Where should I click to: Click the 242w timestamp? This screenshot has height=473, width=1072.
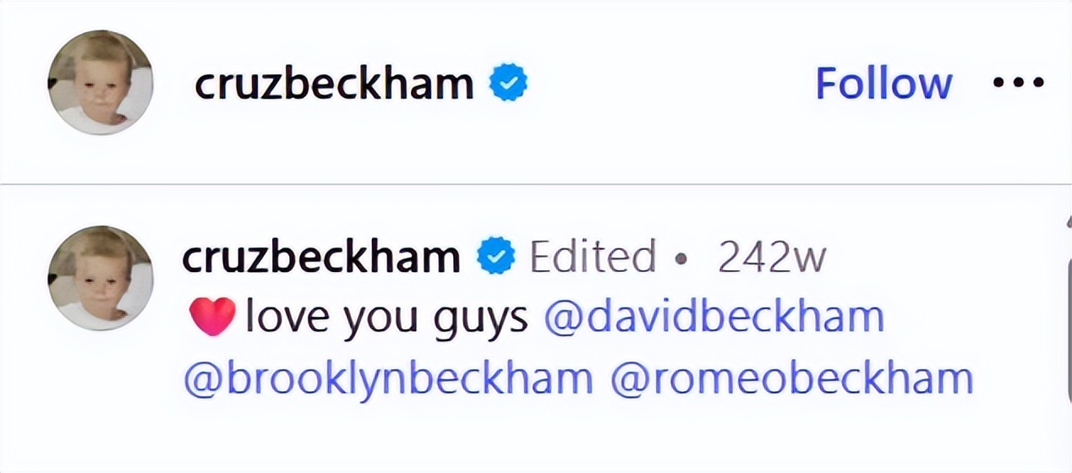[x=771, y=258]
